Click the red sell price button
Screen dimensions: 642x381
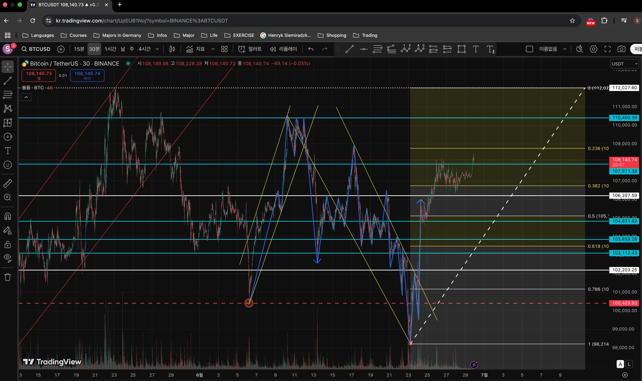(x=39, y=75)
